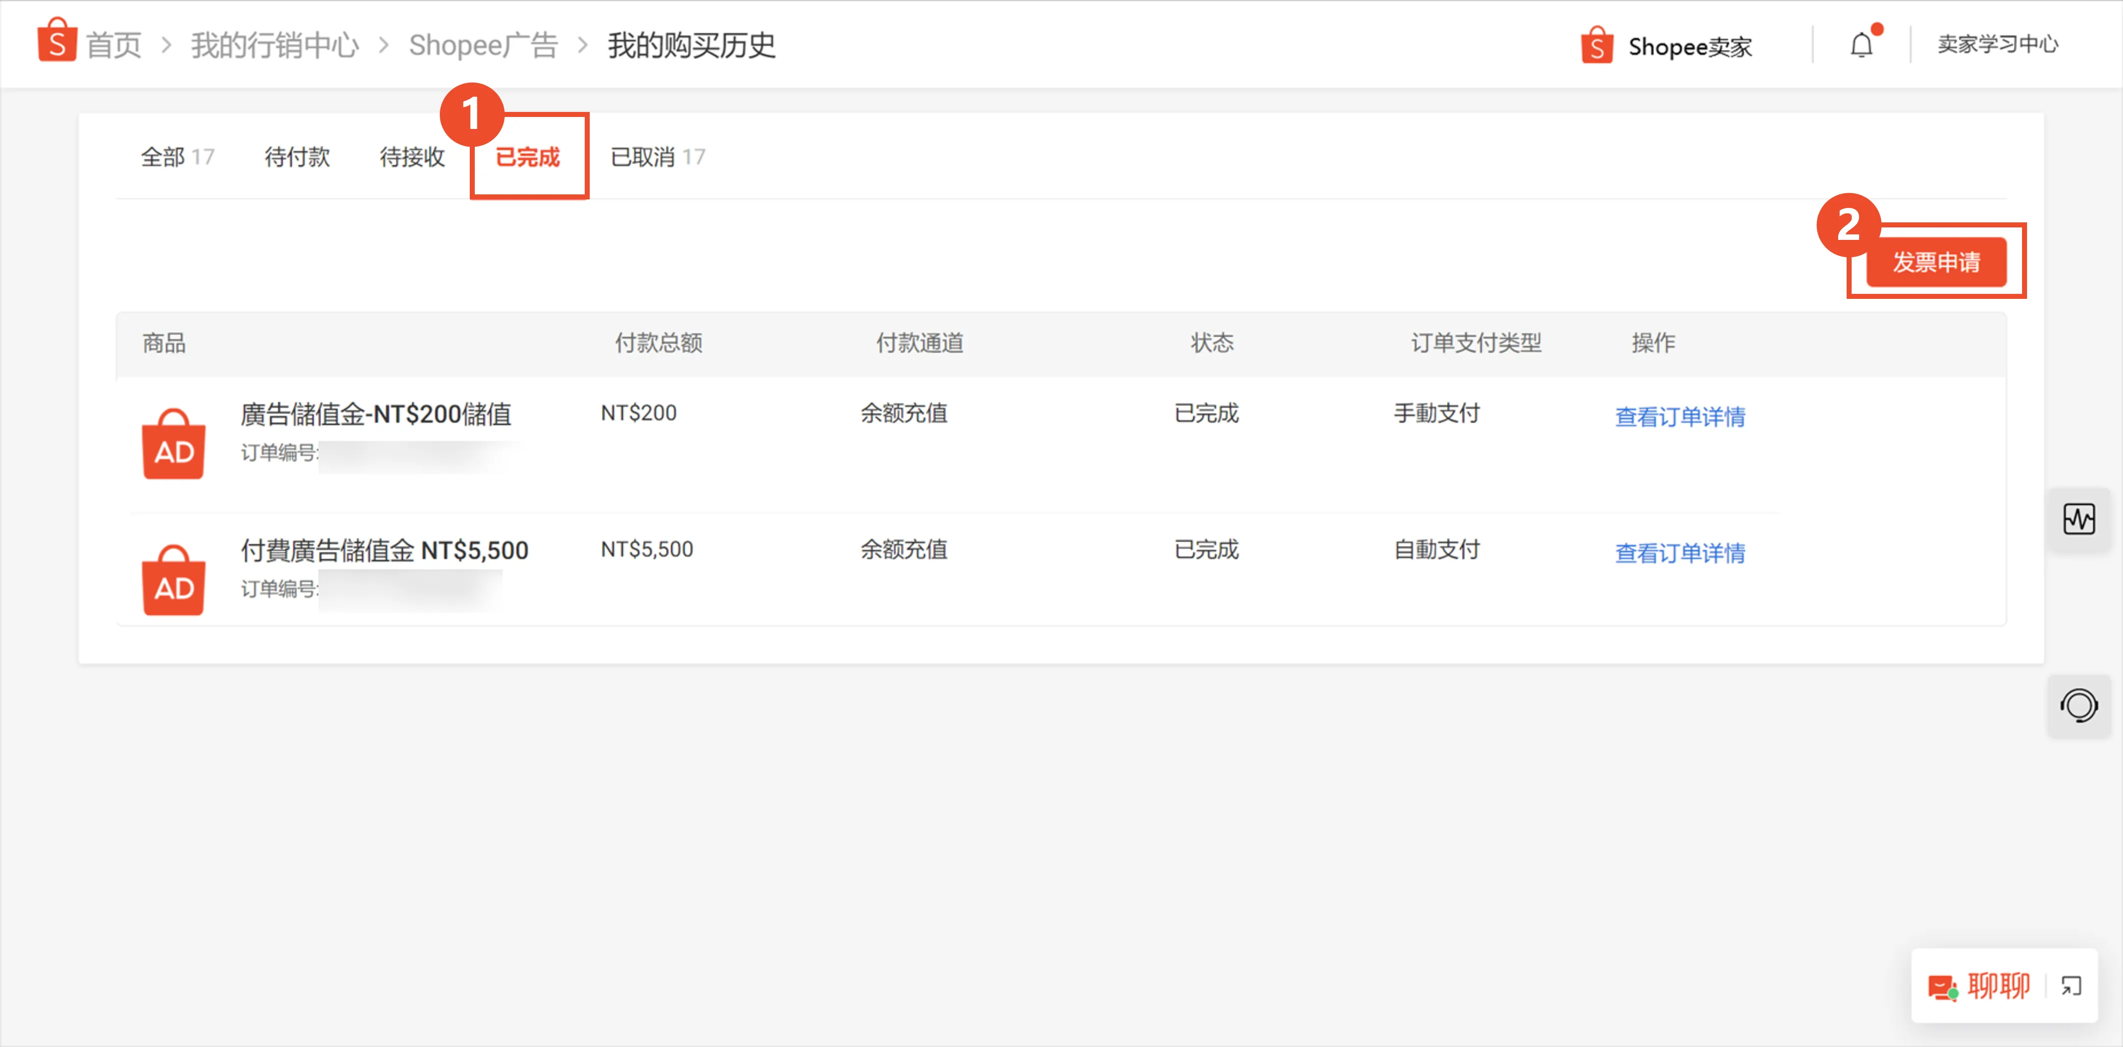Switch to the 待付款 tab

coord(297,156)
